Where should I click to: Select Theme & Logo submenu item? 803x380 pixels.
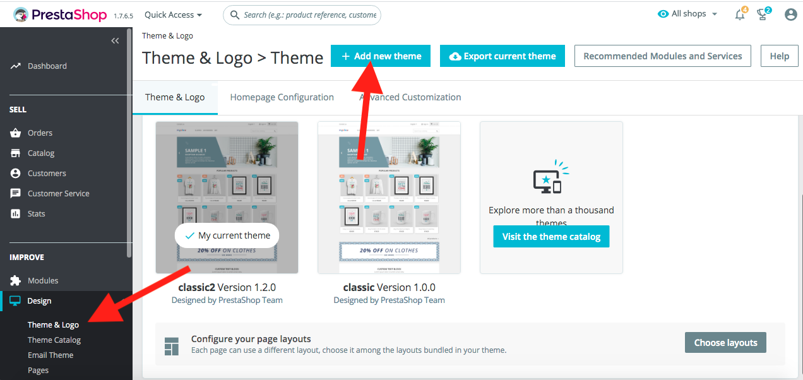click(x=53, y=324)
